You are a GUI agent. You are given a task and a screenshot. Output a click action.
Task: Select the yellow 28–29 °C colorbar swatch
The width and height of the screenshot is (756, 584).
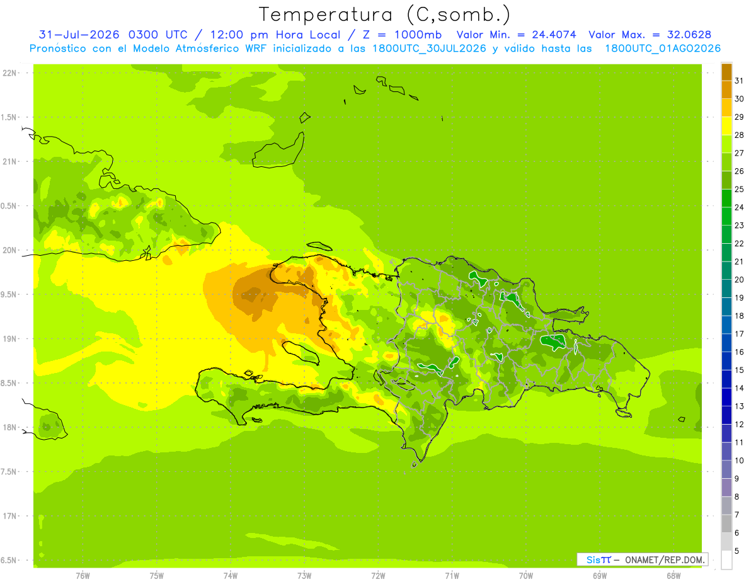tap(726, 125)
